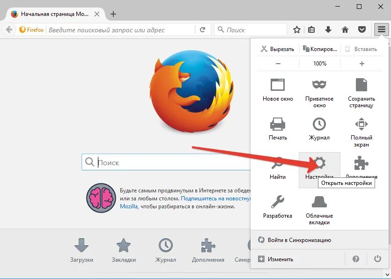Show bookmarks list icon in toolbar

point(311,30)
